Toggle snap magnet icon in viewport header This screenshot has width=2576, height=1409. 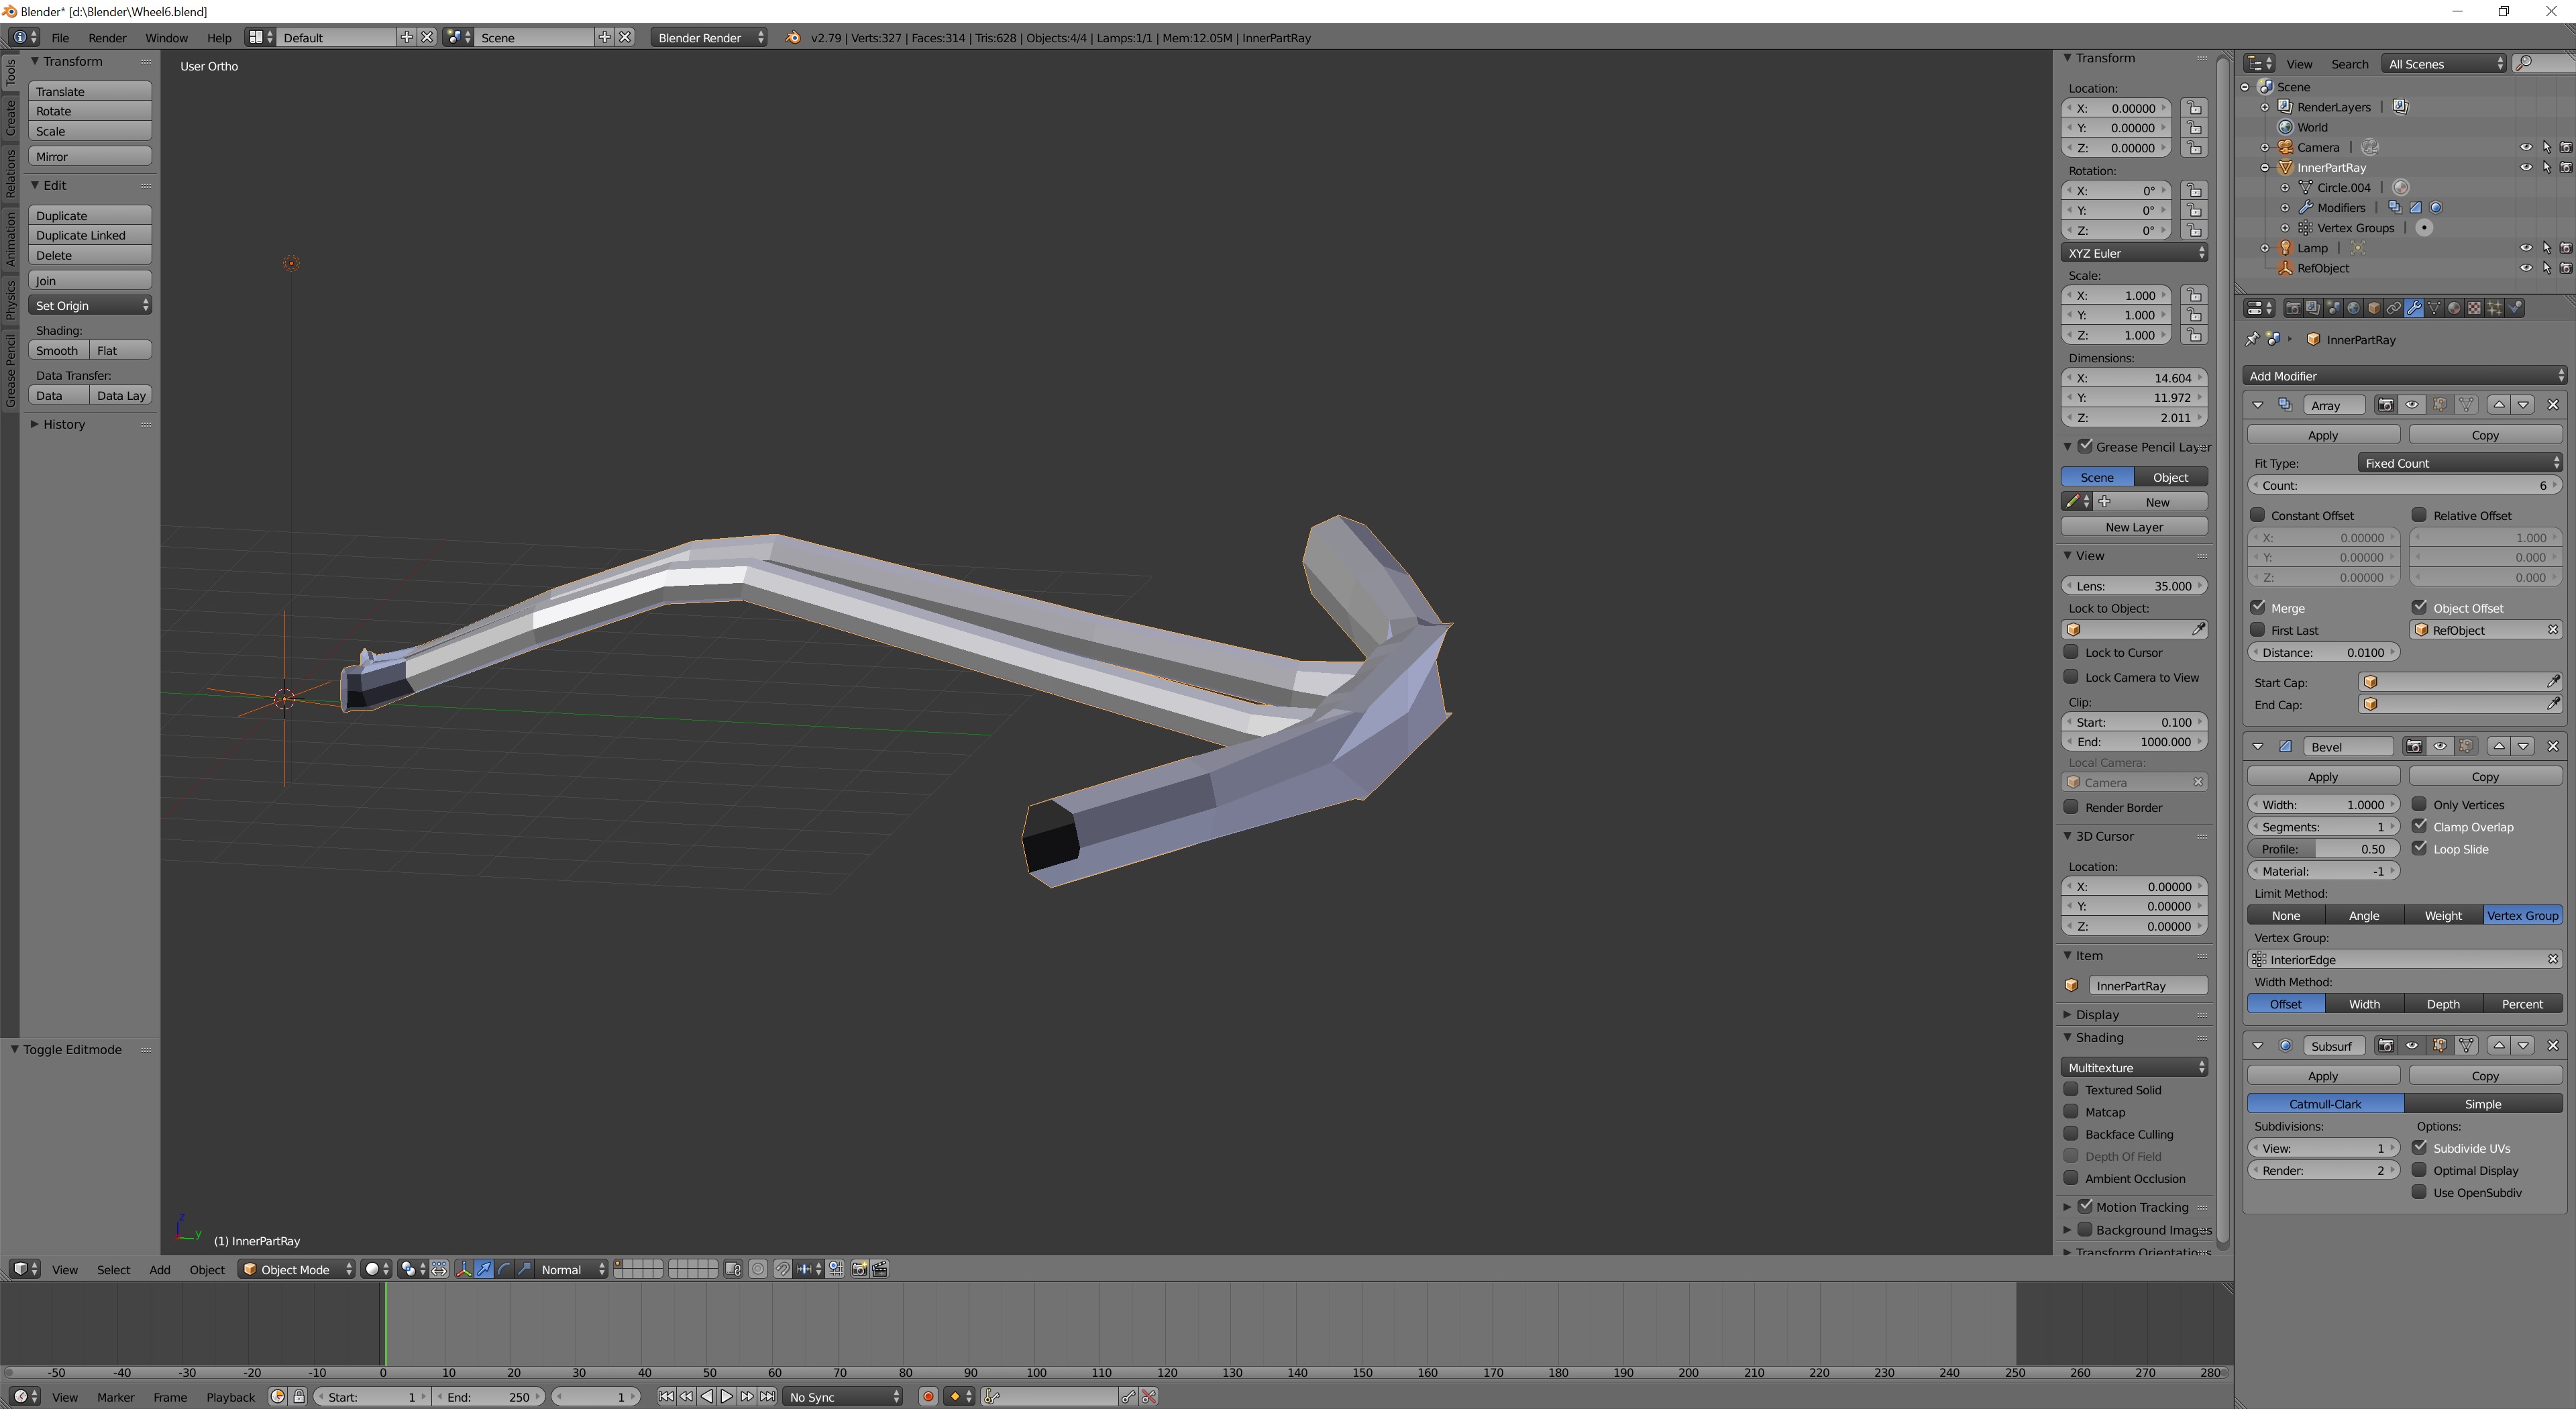(782, 1269)
